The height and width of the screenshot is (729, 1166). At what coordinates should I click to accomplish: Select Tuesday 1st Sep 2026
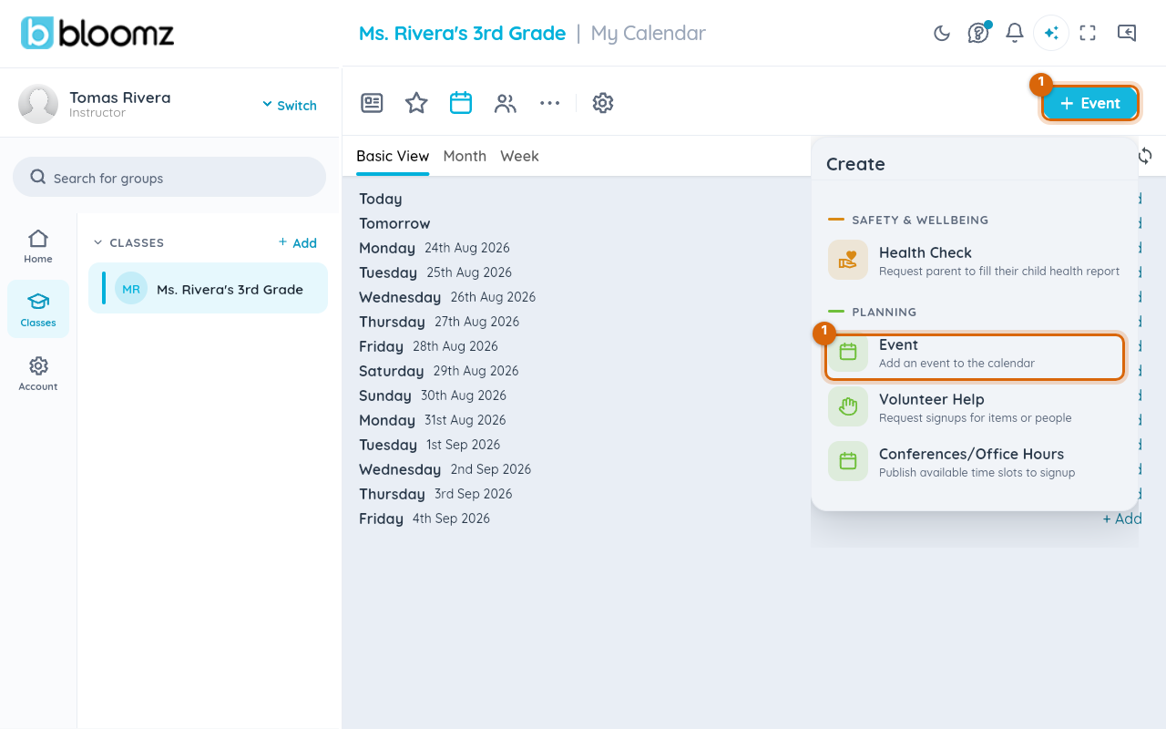click(430, 445)
